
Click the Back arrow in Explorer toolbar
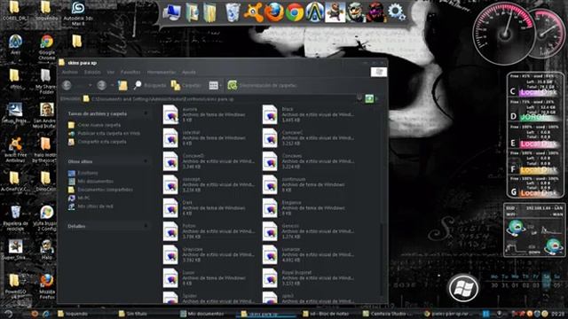[67, 85]
